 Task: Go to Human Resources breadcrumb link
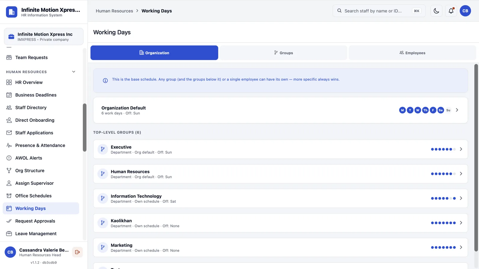tap(114, 11)
